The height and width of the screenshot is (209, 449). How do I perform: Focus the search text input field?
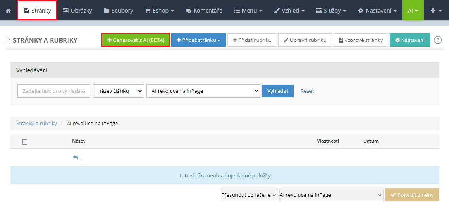click(54, 91)
